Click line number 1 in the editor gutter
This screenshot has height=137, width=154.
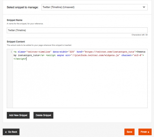[11, 52]
